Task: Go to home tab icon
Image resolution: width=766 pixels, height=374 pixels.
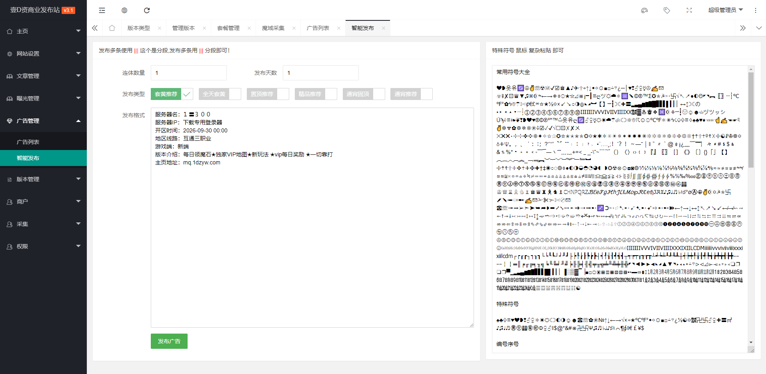Action: pyautogui.click(x=112, y=28)
